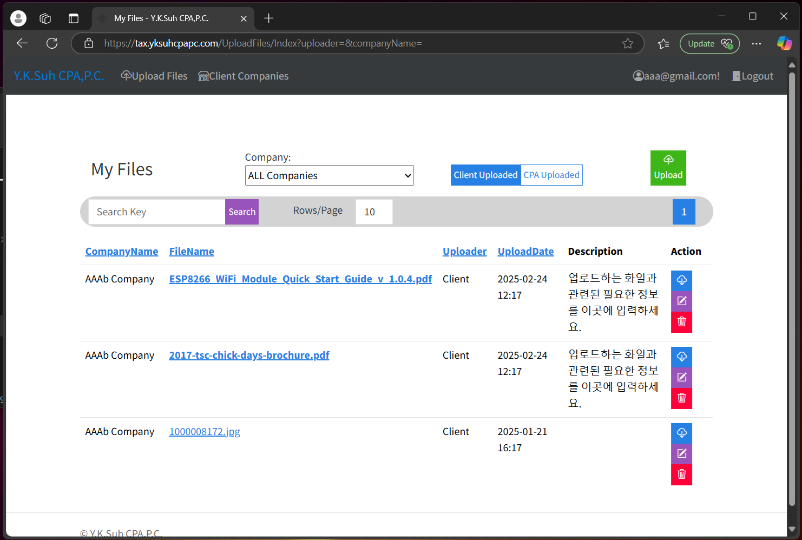Switch to the CPA Uploaded filter

(551, 175)
